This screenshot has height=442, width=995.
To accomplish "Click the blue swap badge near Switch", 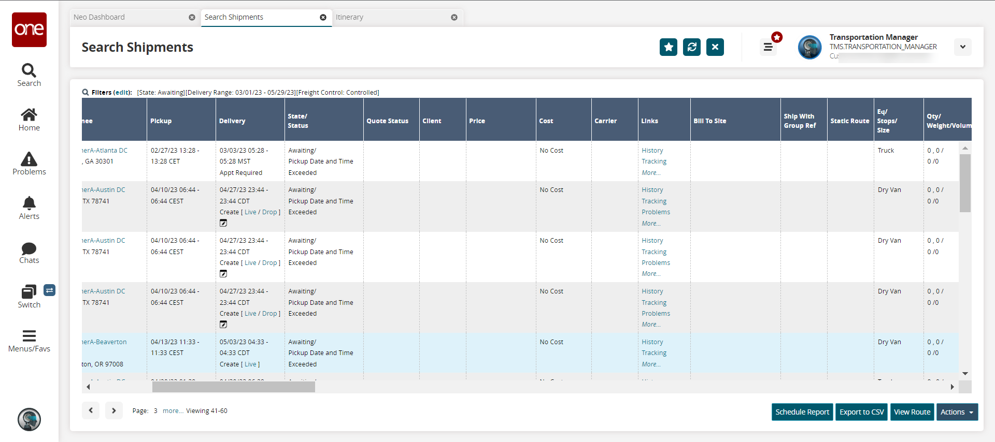I will (x=49, y=290).
